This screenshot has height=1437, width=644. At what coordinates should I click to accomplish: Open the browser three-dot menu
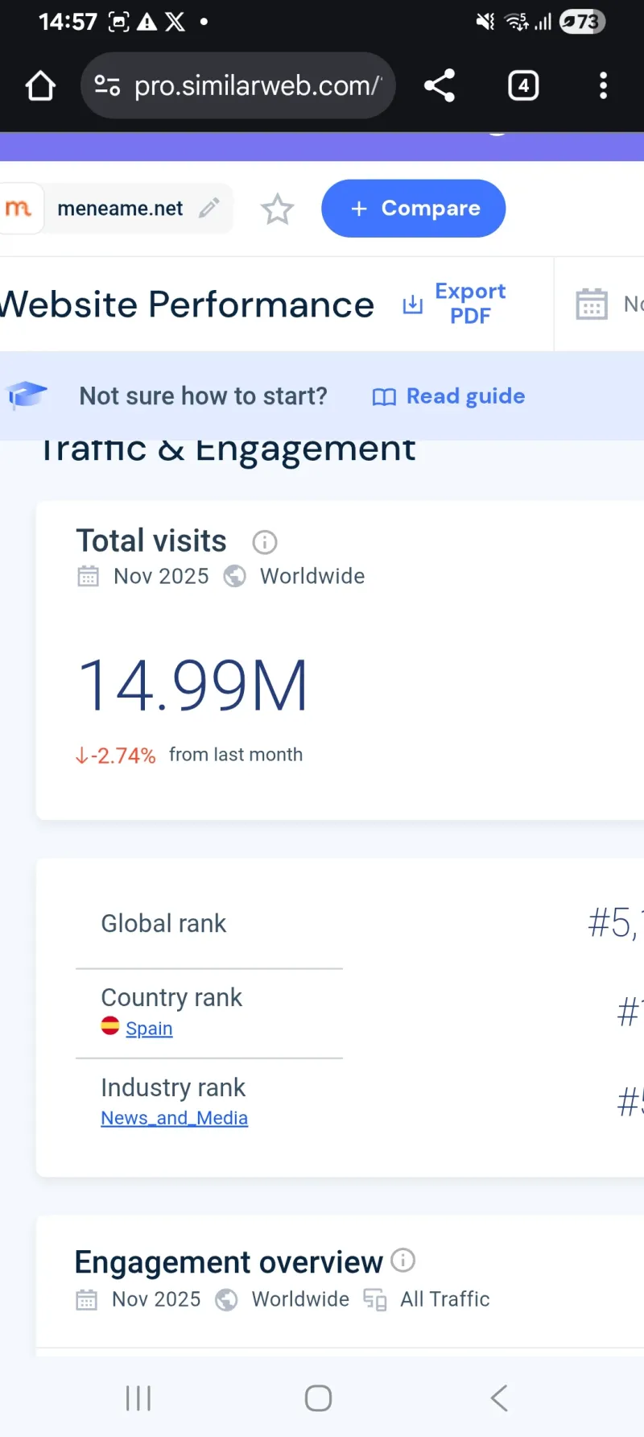(603, 85)
